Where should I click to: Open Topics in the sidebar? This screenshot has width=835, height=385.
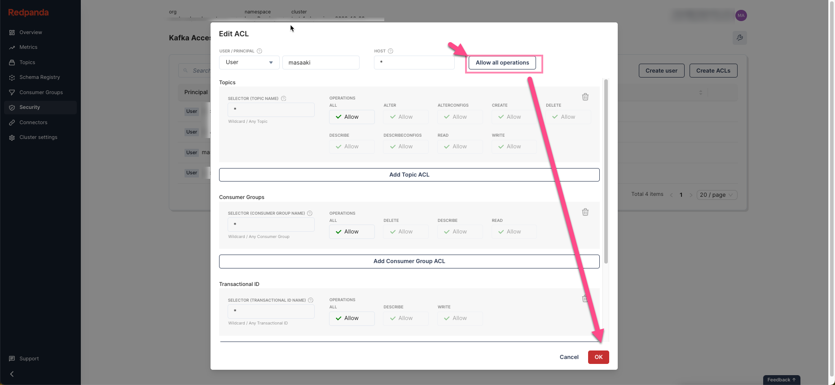[27, 62]
